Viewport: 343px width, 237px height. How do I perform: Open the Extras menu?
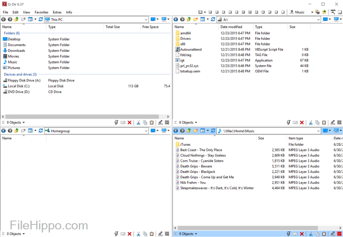(x=57, y=12)
